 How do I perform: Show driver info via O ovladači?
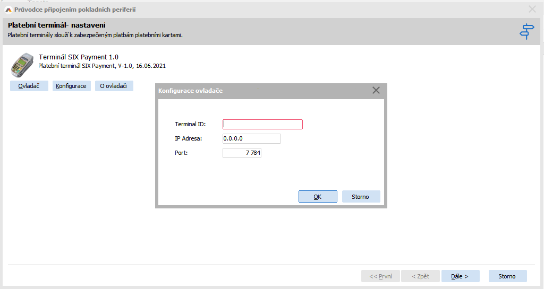(113, 86)
